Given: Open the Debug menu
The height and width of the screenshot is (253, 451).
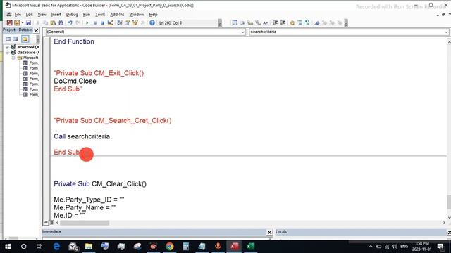Looking at the screenshot, I should point(72,14).
